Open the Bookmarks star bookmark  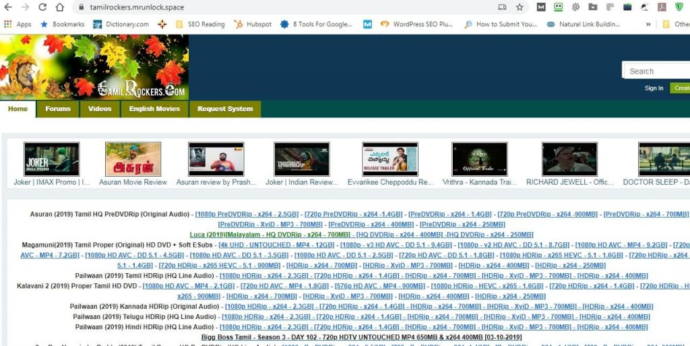[x=62, y=24]
